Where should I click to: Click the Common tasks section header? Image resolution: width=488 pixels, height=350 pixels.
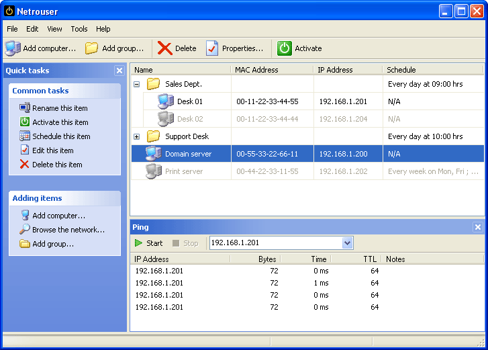(x=64, y=91)
